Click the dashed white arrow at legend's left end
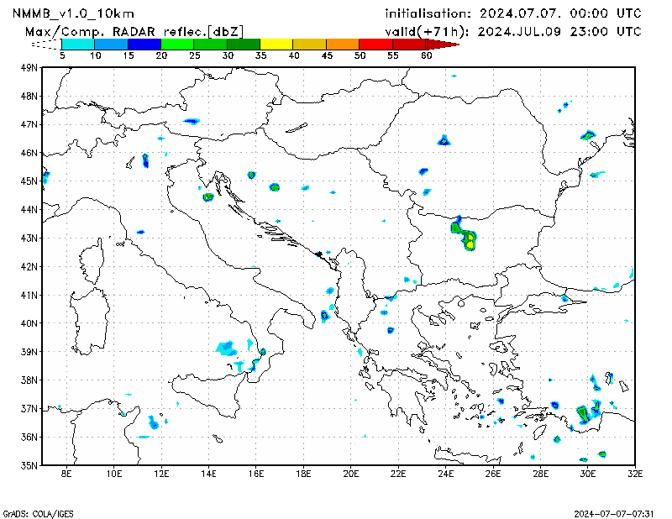This screenshot has width=672, height=519. 46,44
